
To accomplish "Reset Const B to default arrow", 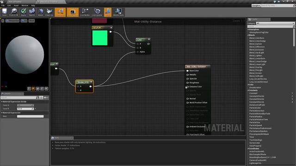I will click(35, 109).
